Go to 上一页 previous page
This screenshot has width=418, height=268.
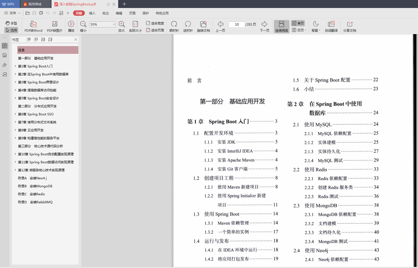click(x=220, y=27)
